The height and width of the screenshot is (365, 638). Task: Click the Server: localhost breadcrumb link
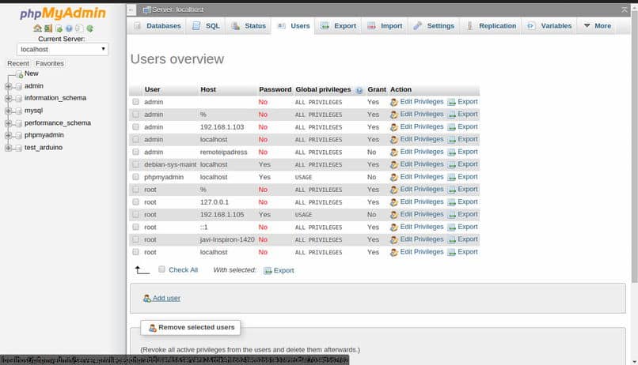coord(178,9)
